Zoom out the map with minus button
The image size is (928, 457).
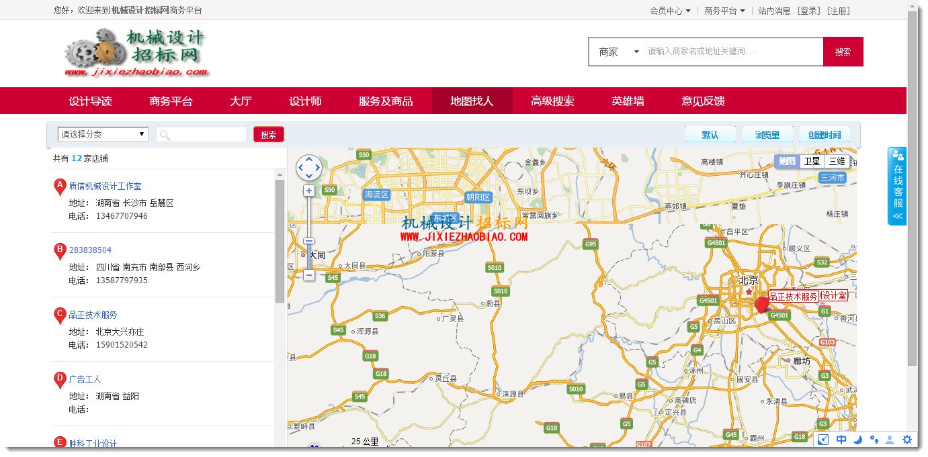[x=309, y=275]
